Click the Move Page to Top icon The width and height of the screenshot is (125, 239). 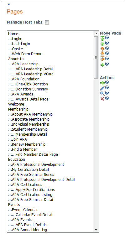tap(102, 38)
